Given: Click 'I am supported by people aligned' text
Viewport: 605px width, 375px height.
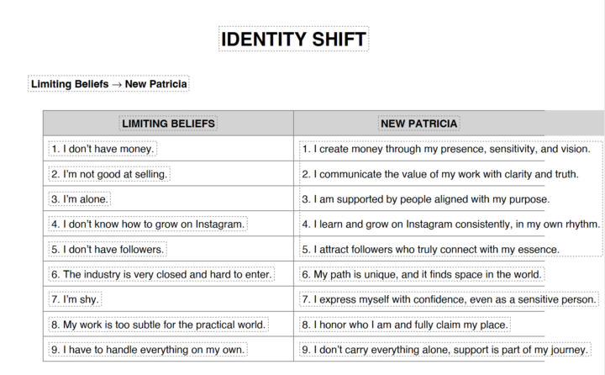Looking at the screenshot, I should point(425,199).
